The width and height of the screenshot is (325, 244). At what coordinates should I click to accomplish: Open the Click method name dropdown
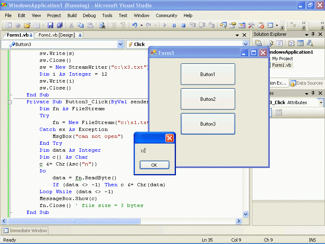[x=245, y=44]
